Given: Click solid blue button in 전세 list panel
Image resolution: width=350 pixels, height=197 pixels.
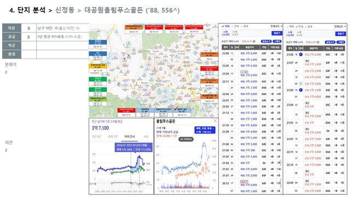Looking at the screenshot, I should [341, 33].
